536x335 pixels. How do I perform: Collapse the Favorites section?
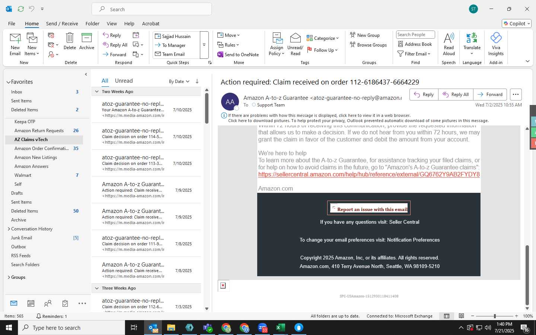pos(8,82)
